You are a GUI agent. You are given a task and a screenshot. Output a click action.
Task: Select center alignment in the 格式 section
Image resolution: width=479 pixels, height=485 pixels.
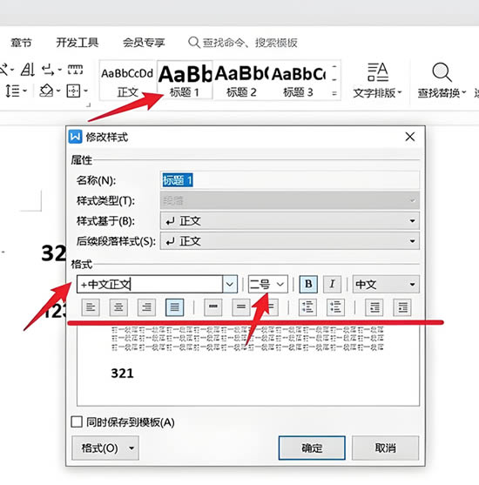coord(118,307)
